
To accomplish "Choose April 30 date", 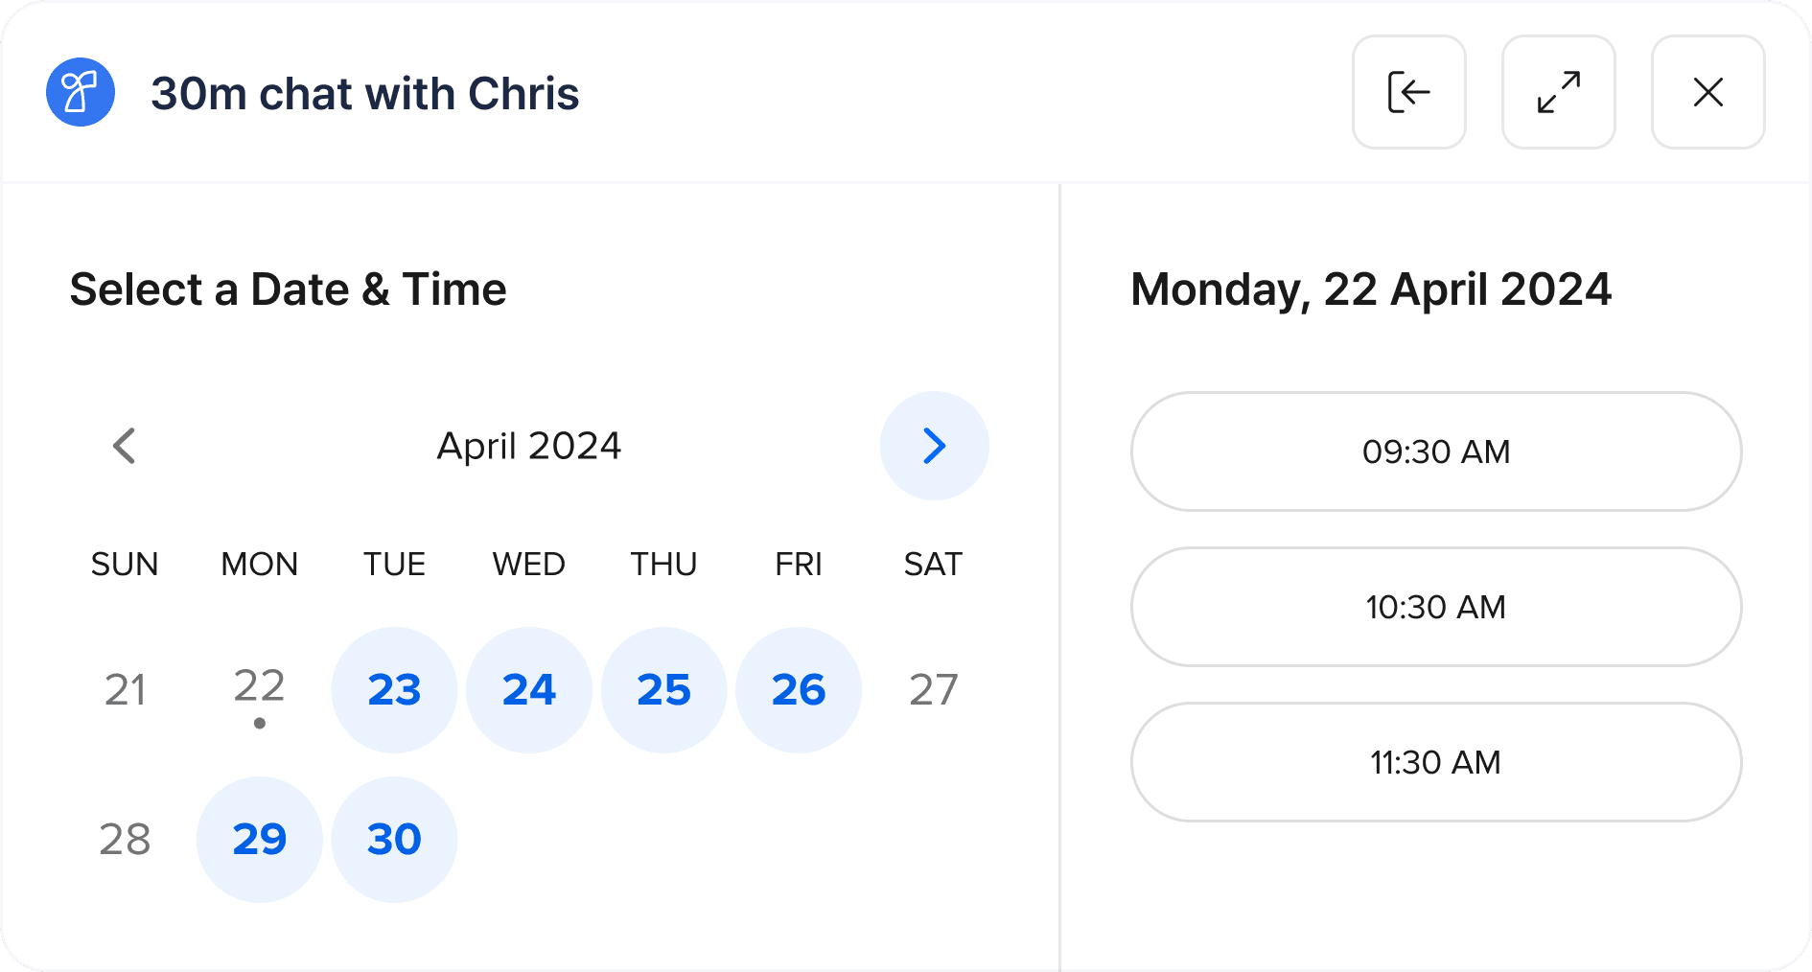I will [394, 840].
